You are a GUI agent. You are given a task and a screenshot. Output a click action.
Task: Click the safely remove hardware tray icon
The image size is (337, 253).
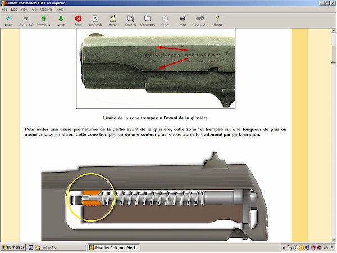(289, 248)
